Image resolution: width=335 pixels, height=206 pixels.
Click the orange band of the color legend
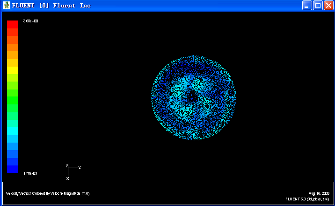coord(13,48)
